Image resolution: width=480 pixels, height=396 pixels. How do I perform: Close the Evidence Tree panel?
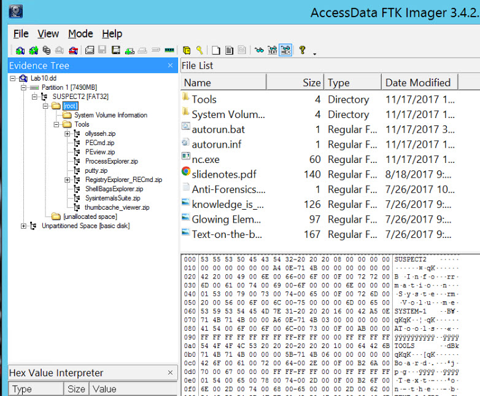pyautogui.click(x=170, y=65)
